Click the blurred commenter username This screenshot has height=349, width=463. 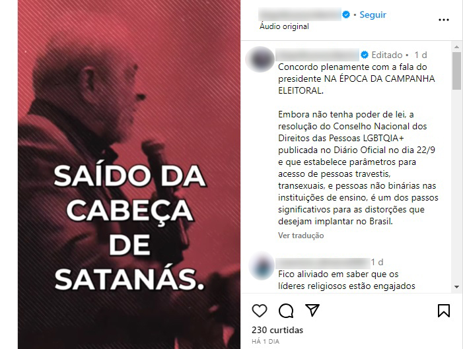(323, 263)
